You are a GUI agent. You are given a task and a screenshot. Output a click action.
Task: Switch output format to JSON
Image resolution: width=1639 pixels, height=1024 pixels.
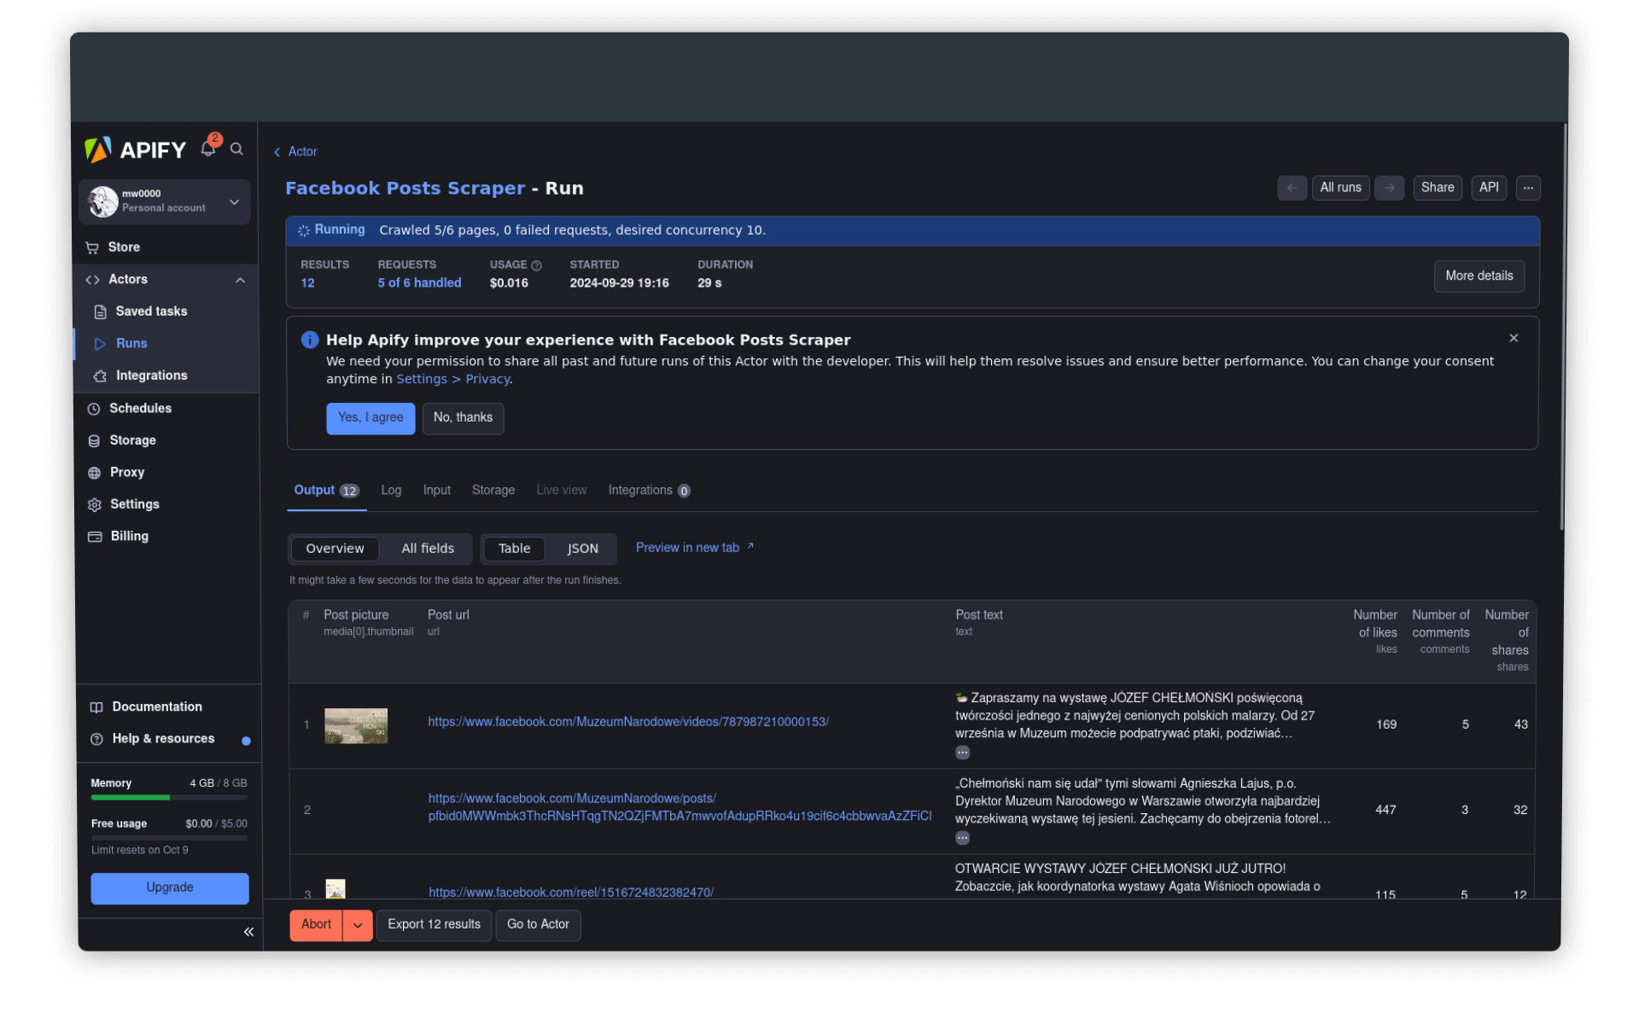(582, 549)
